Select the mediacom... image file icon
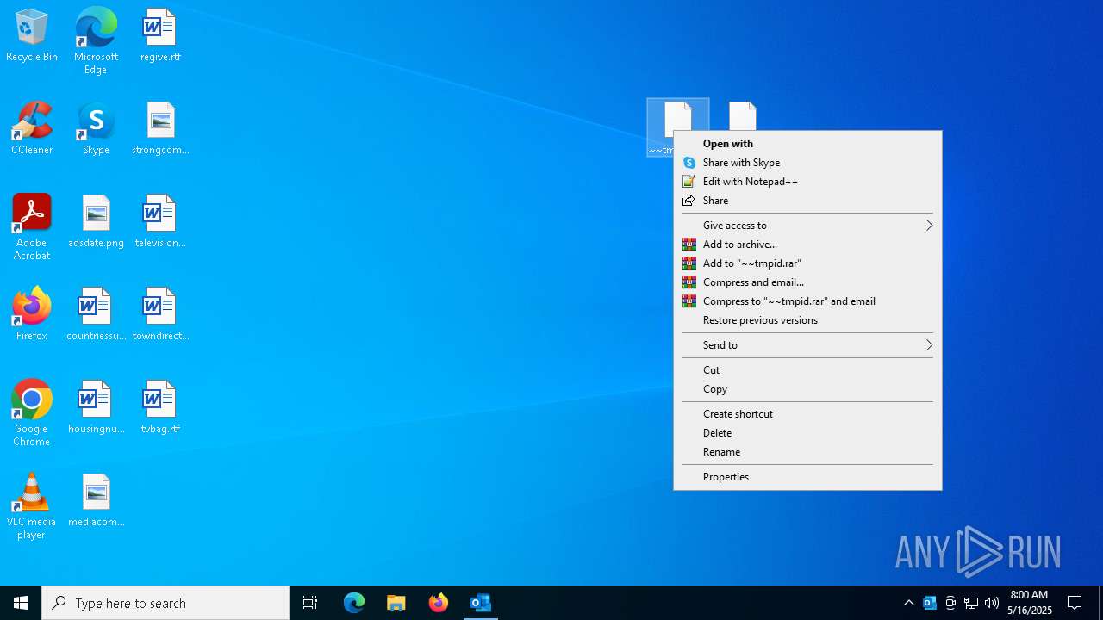1103x620 pixels. point(96,501)
